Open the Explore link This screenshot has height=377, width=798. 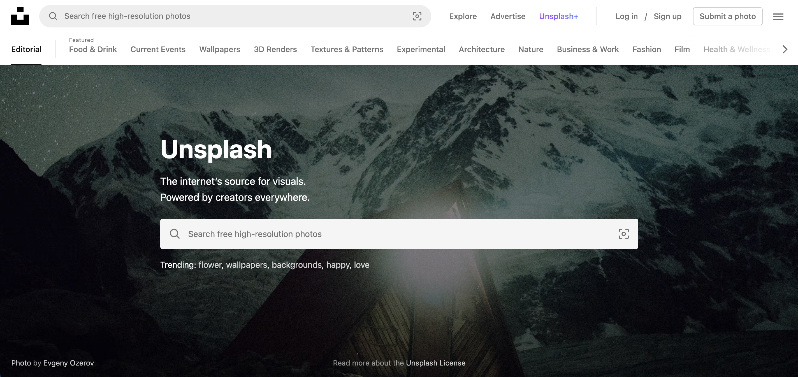pyautogui.click(x=463, y=16)
